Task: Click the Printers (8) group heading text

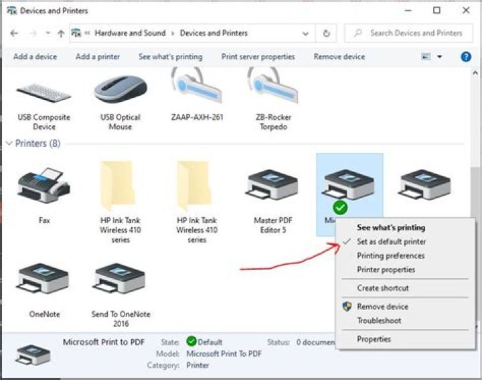Action: [x=37, y=143]
